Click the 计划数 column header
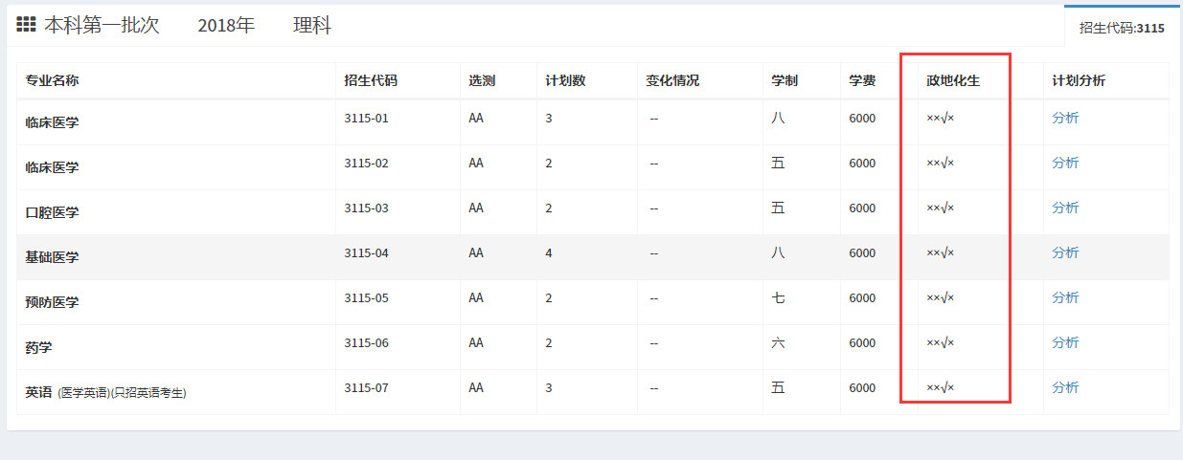The width and height of the screenshot is (1183, 460). tap(565, 80)
